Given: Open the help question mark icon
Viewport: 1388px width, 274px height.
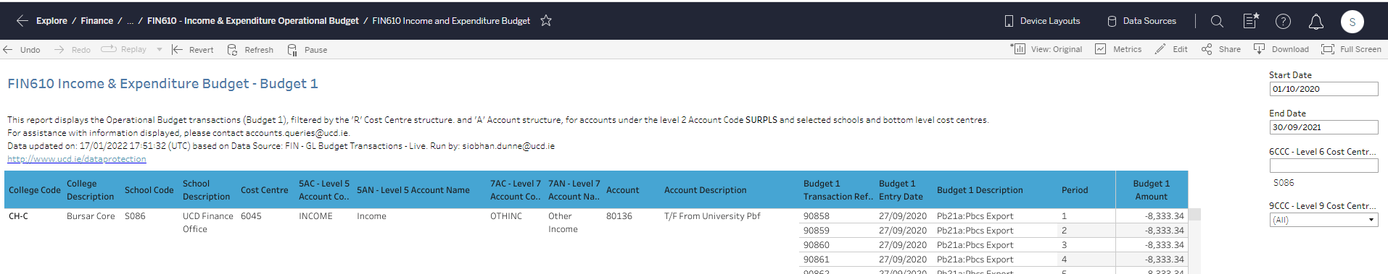Looking at the screenshot, I should (x=1283, y=21).
